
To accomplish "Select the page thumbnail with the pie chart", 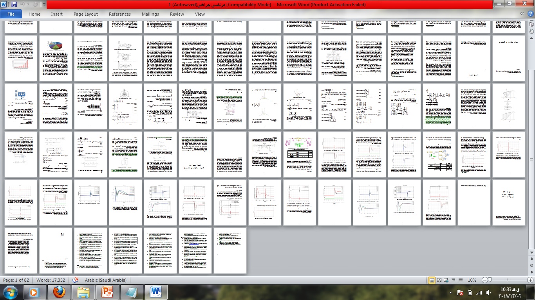I will tap(56, 59).
